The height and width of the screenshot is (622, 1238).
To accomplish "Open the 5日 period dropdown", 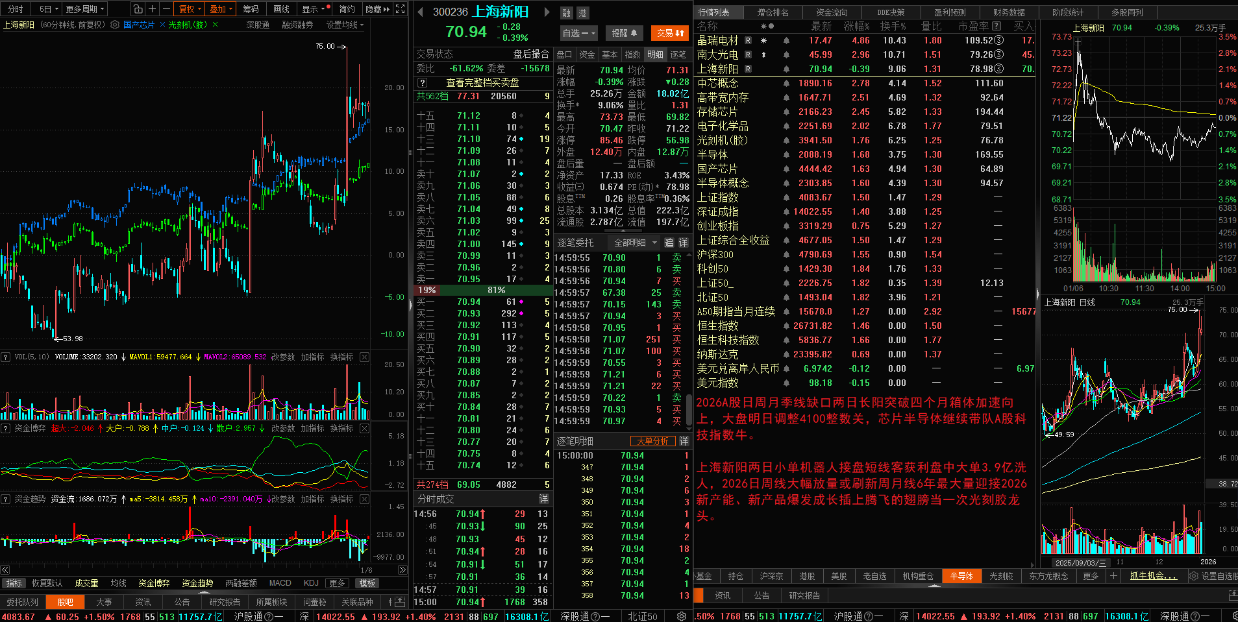I will pos(49,9).
